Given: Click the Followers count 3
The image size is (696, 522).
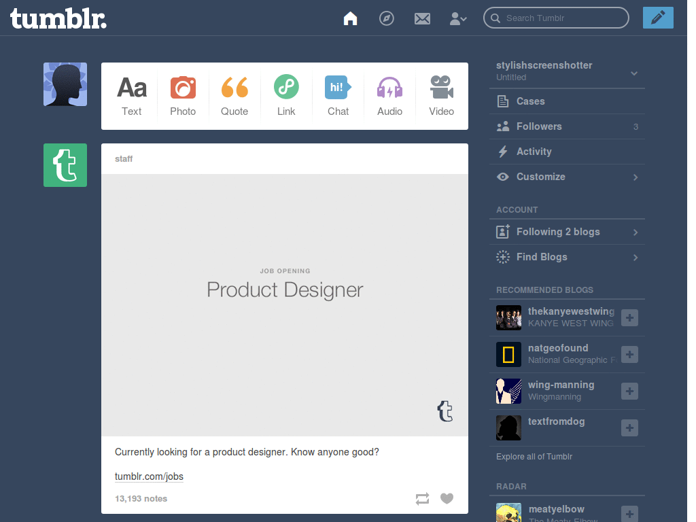Looking at the screenshot, I should (636, 127).
